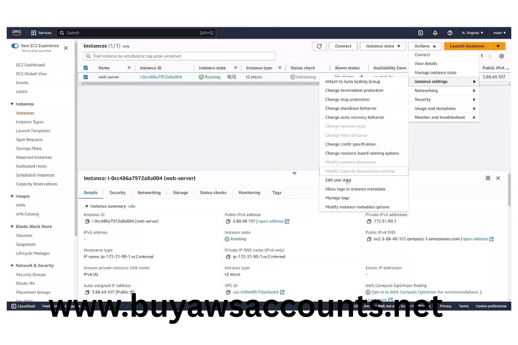Copy Private IP DNS name ip-172-31-90-1

[x=228, y=257]
